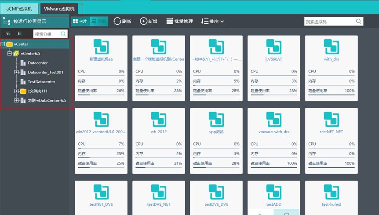
Task: Click the Datacenter building icon in tree
Action: 23,63
